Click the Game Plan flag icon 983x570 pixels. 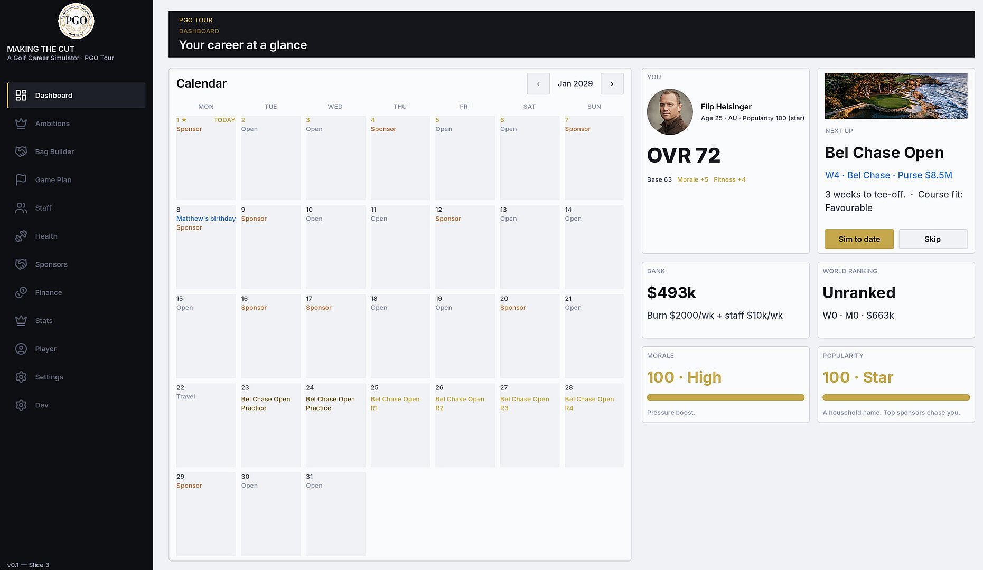(x=21, y=180)
